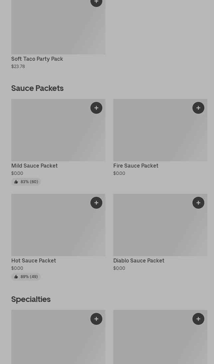Click Hot Sauce thumbs-up rating 89% badge
Screen dimensions: 214x364
click(26, 277)
